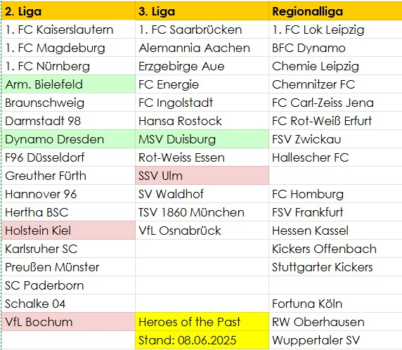
Task: Select the green MSV Duisburg cell
Action: tap(202, 139)
